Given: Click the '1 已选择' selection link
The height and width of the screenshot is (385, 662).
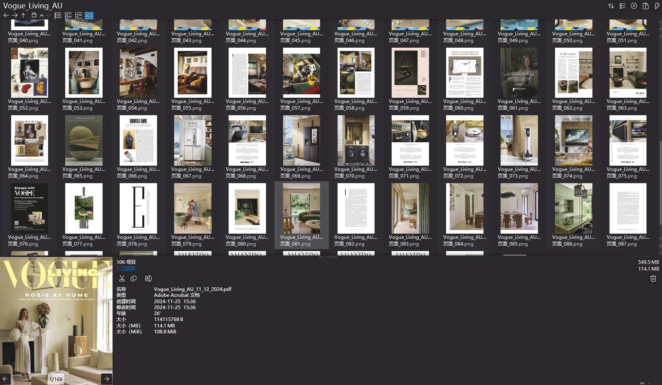Looking at the screenshot, I should [126, 269].
